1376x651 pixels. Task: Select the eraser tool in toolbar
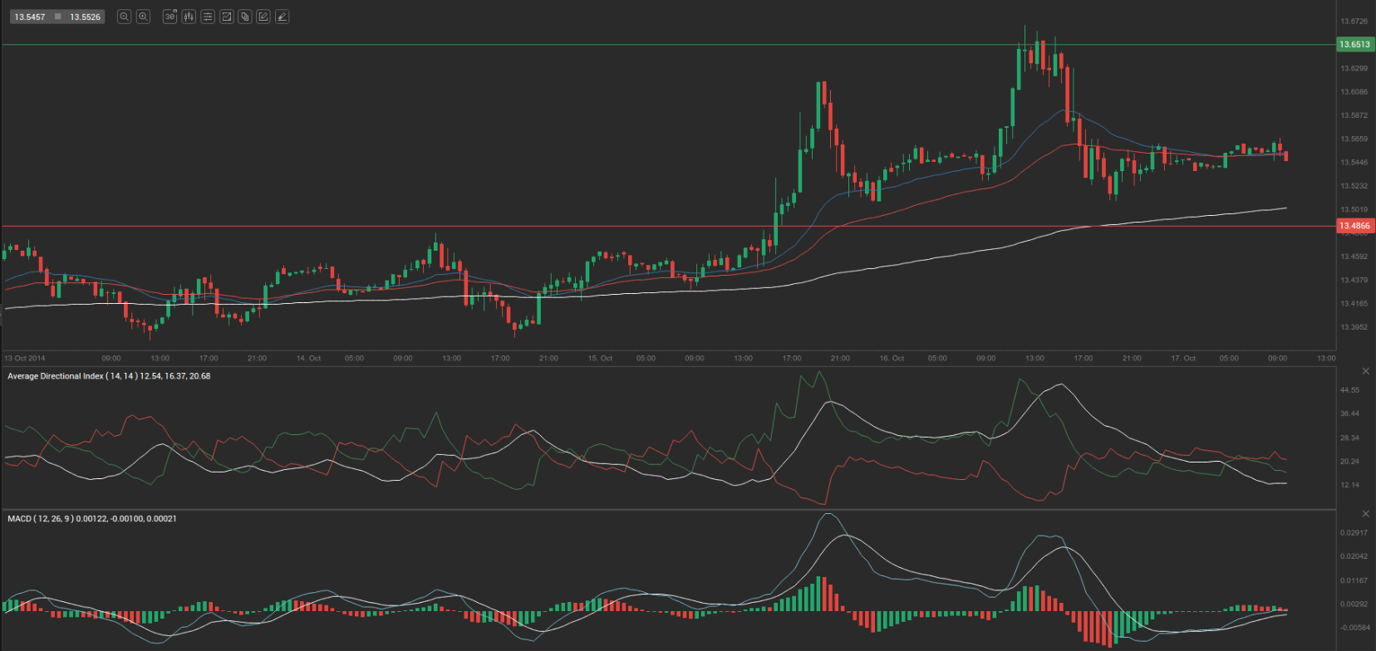pos(283,17)
